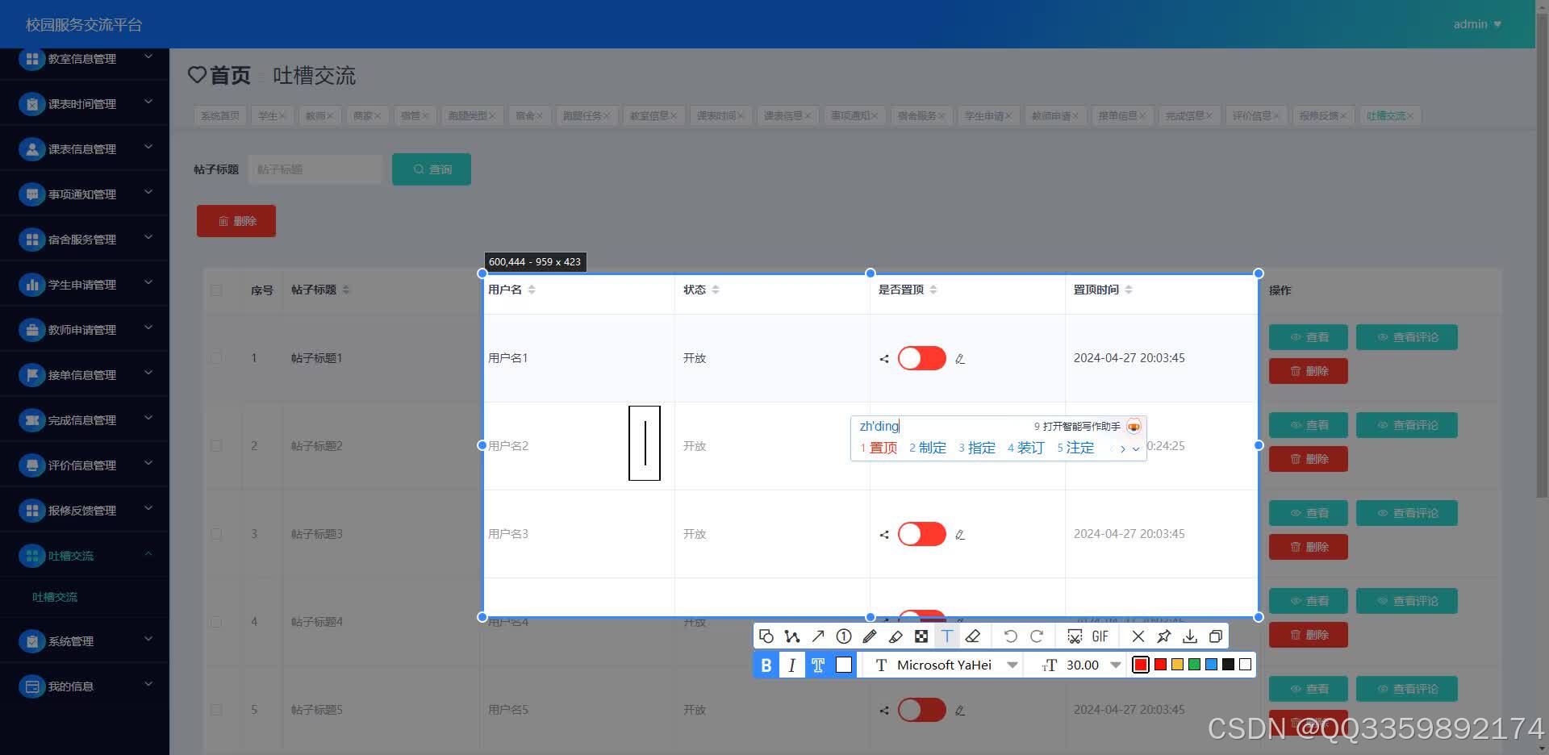Viewport: 1549px width, 755px height.
Task: Open the admin user dropdown
Action: 1477,24
